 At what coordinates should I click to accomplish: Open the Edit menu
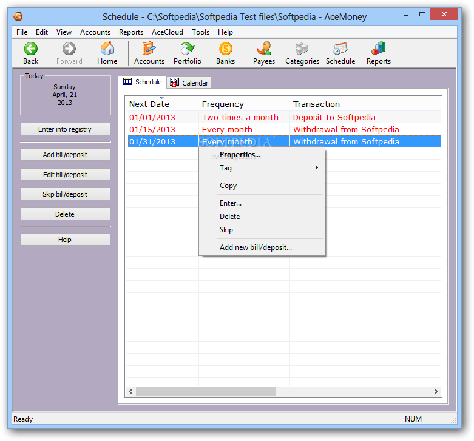(42, 32)
